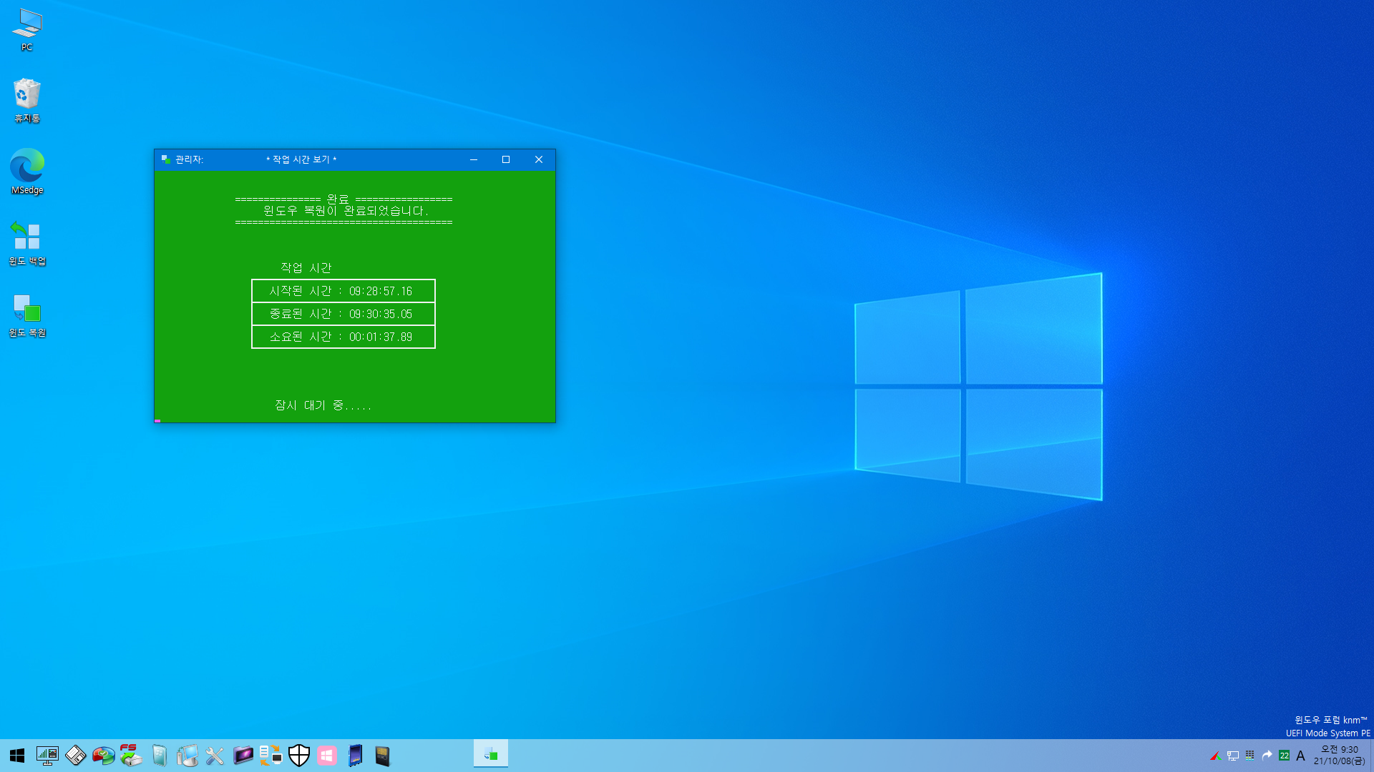Image resolution: width=1374 pixels, height=772 pixels.
Task: Open the blue phone-shaped taskbar icon
Action: tap(355, 756)
